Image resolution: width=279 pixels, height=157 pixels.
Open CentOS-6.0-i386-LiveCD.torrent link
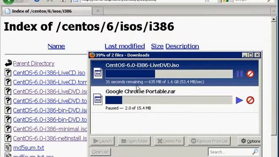(50, 82)
